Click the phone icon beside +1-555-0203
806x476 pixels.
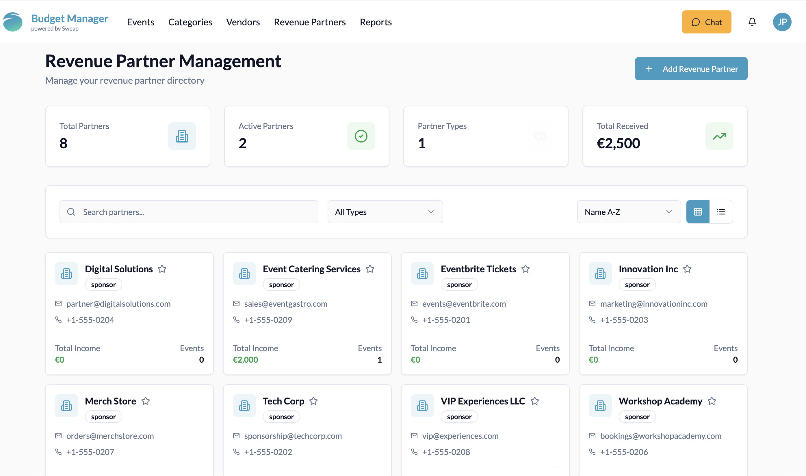(x=592, y=320)
